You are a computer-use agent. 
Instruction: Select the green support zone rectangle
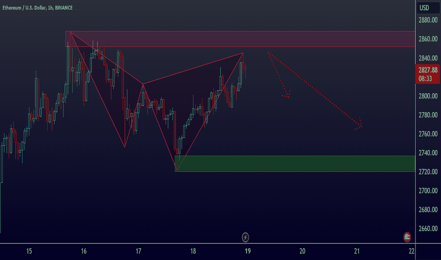[295, 164]
